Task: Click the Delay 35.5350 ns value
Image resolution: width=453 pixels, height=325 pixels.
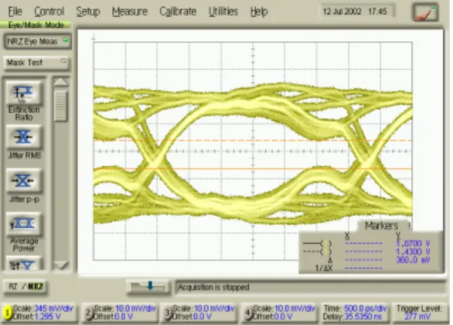Action: click(363, 316)
